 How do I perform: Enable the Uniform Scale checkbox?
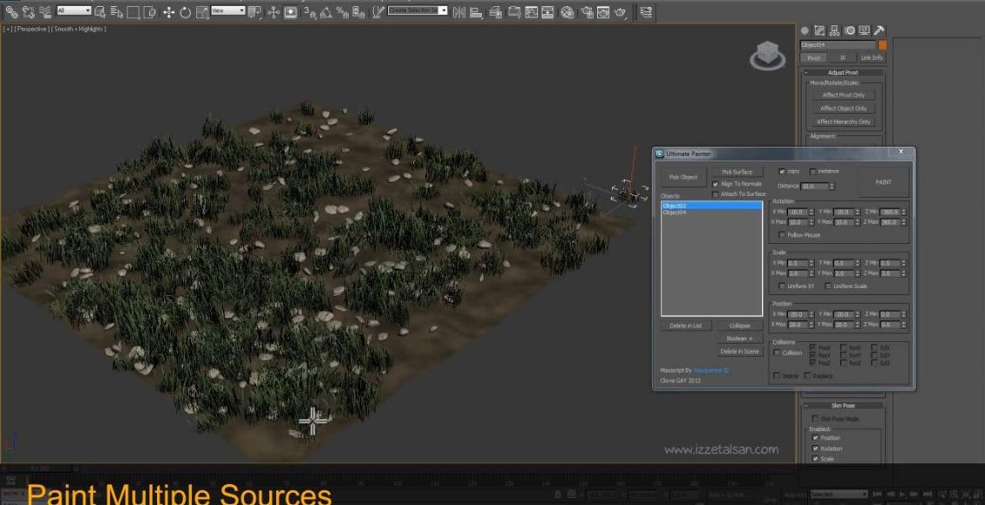pyautogui.click(x=828, y=286)
